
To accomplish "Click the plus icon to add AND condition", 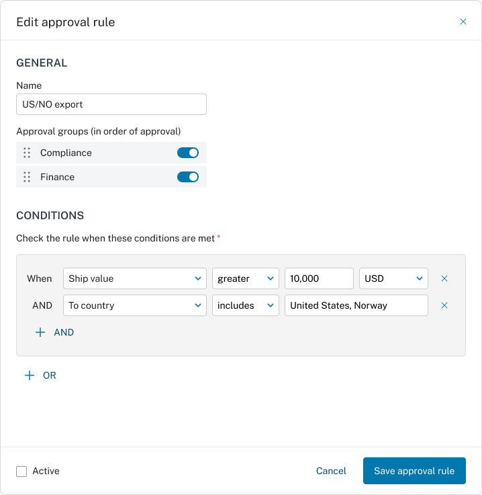I will point(40,332).
